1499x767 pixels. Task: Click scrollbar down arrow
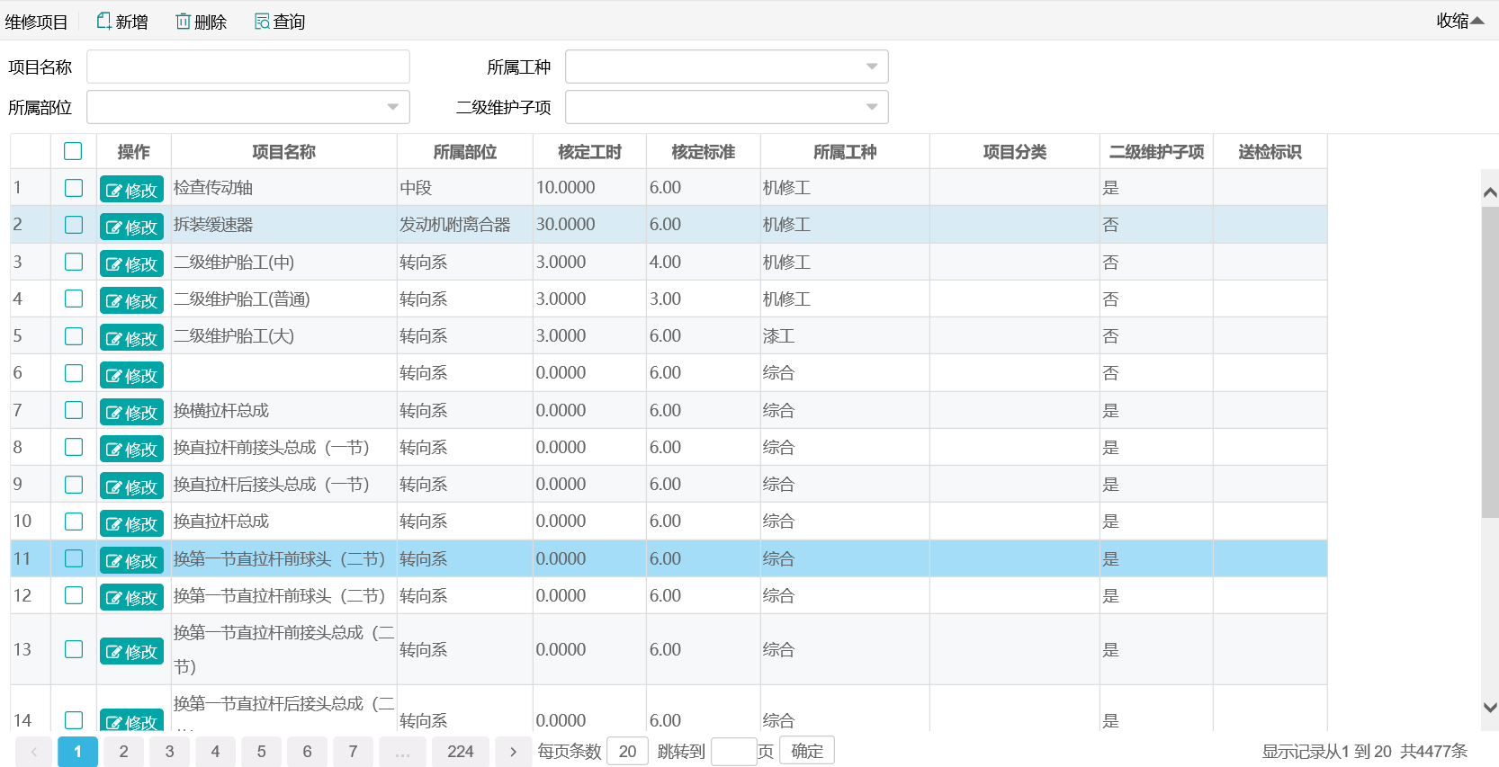pyautogui.click(x=1490, y=707)
